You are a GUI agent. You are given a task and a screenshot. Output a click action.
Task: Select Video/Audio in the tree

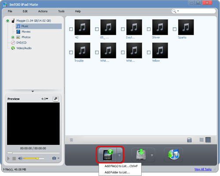coord(24,48)
